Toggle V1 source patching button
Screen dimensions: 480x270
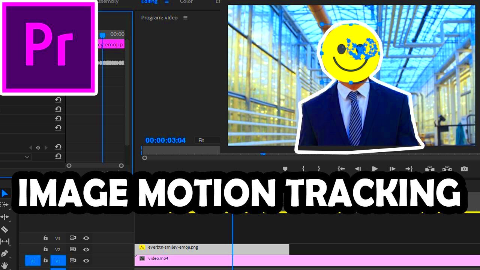point(33,261)
